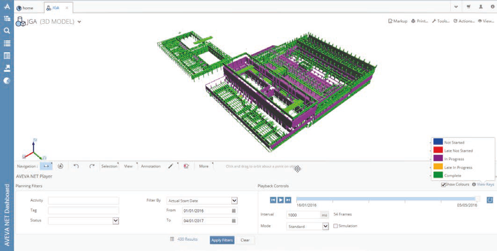The image size is (497, 251).
Task: Open the From date calendar picker
Action: click(234, 210)
